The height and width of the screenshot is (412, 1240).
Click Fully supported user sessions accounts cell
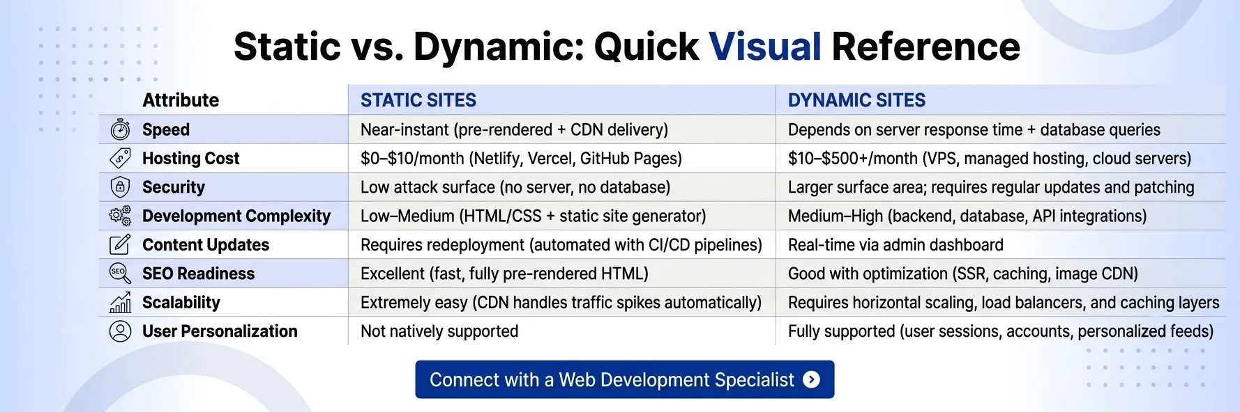click(1001, 331)
